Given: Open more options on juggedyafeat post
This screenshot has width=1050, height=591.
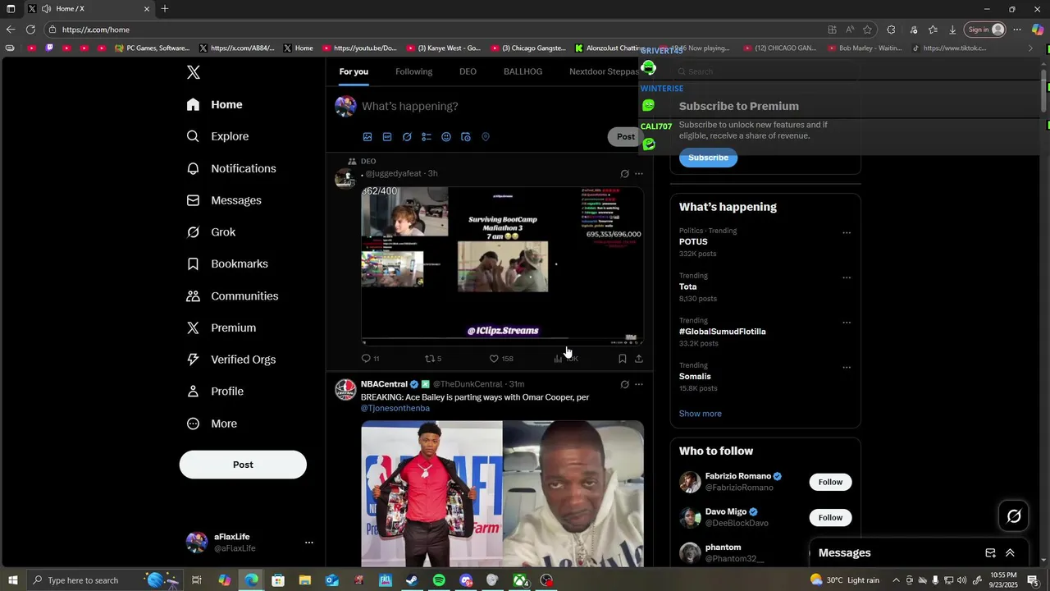Looking at the screenshot, I should 639,174.
